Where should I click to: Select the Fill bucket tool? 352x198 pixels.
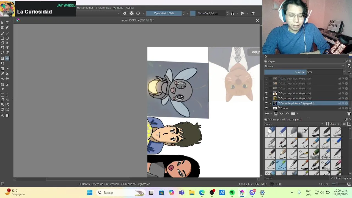(x=2, y=79)
